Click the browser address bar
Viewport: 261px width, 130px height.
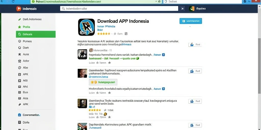pos(96,2)
